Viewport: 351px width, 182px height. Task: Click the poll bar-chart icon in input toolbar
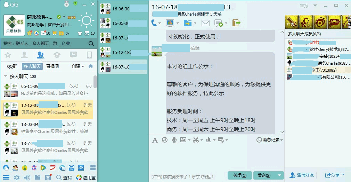209,140
